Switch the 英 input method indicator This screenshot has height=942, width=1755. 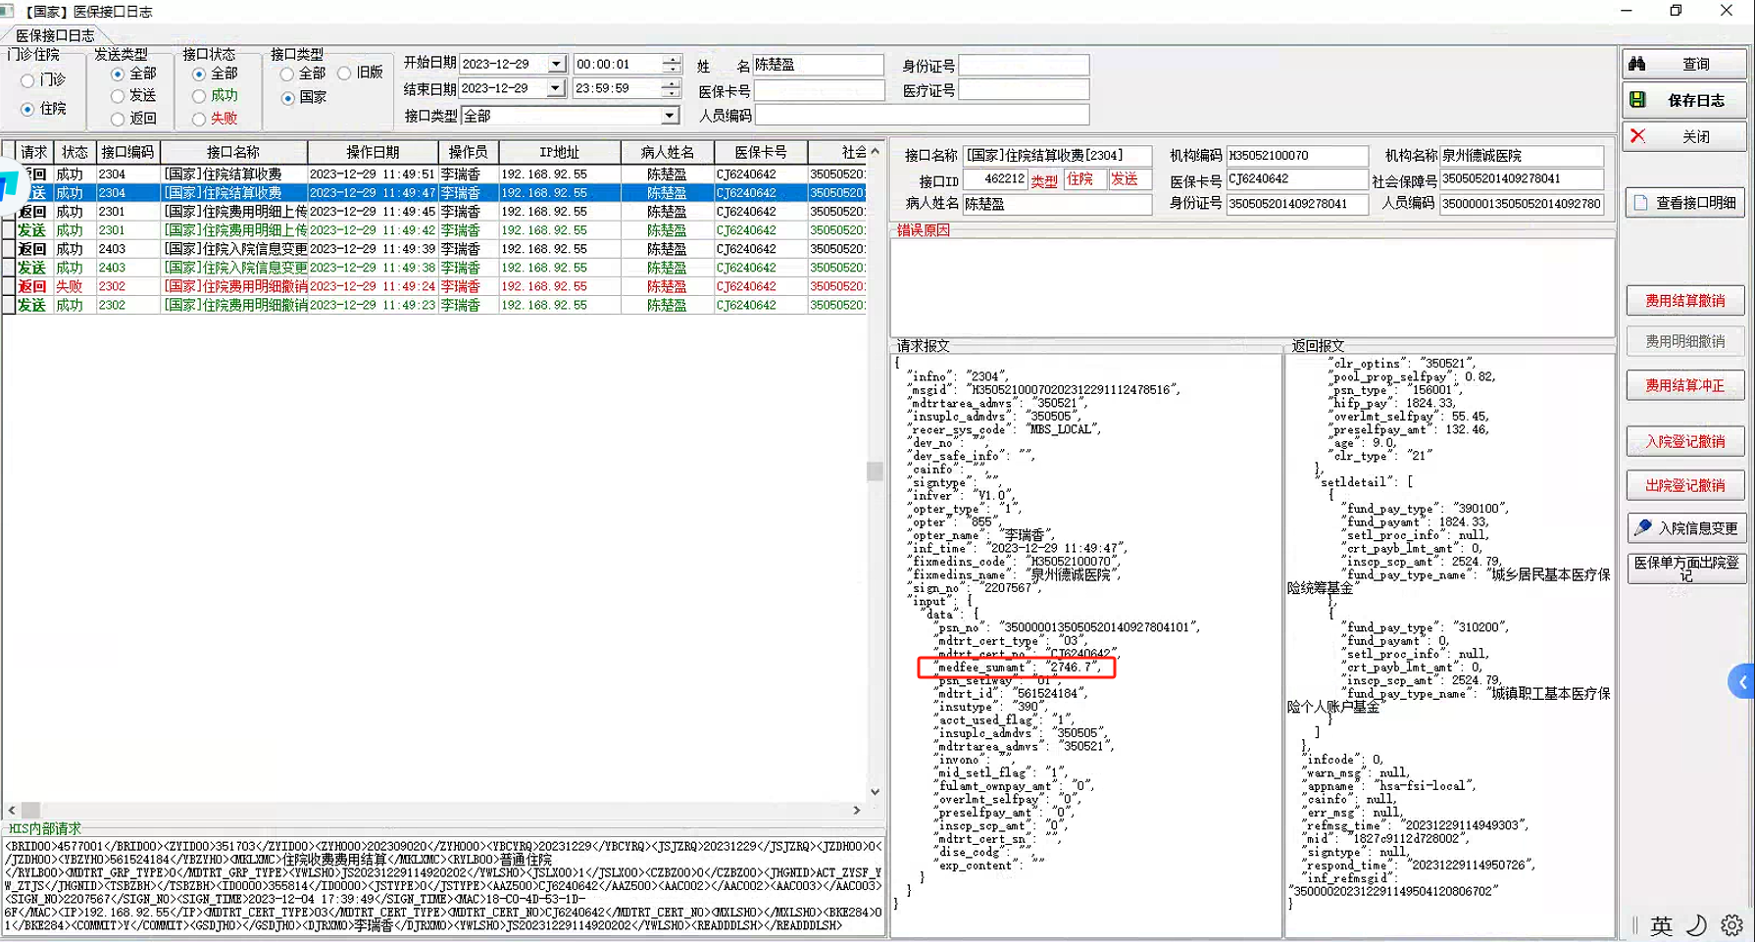[x=1661, y=925]
